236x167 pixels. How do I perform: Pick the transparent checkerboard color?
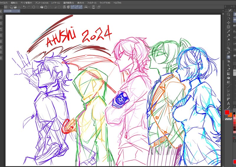tap(228, 119)
